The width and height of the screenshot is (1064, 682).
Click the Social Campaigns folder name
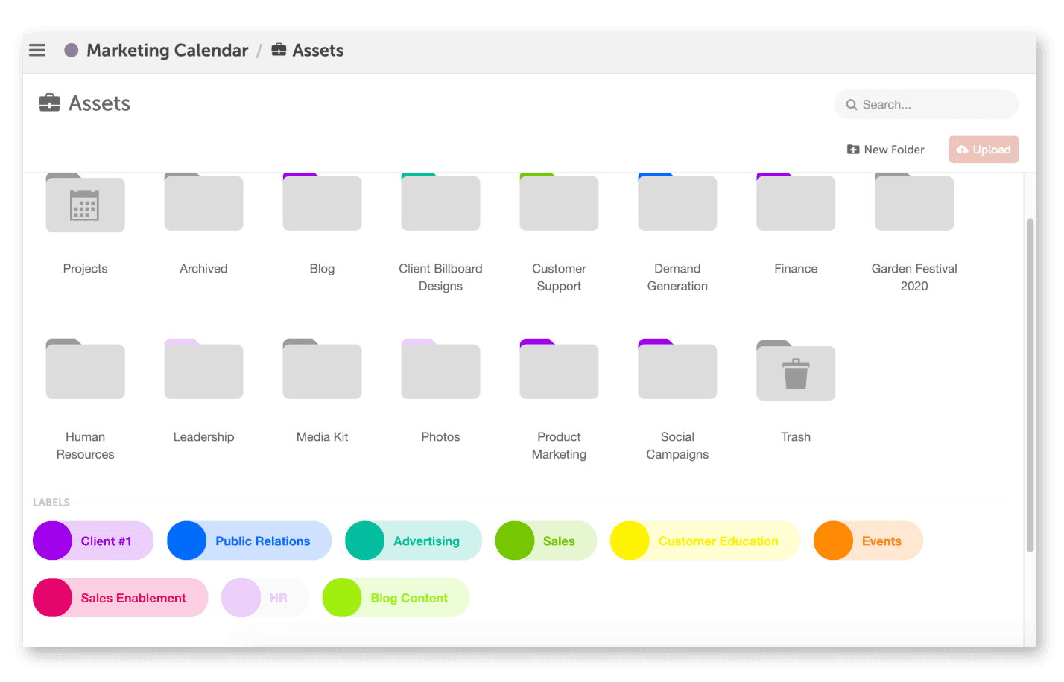pos(677,445)
